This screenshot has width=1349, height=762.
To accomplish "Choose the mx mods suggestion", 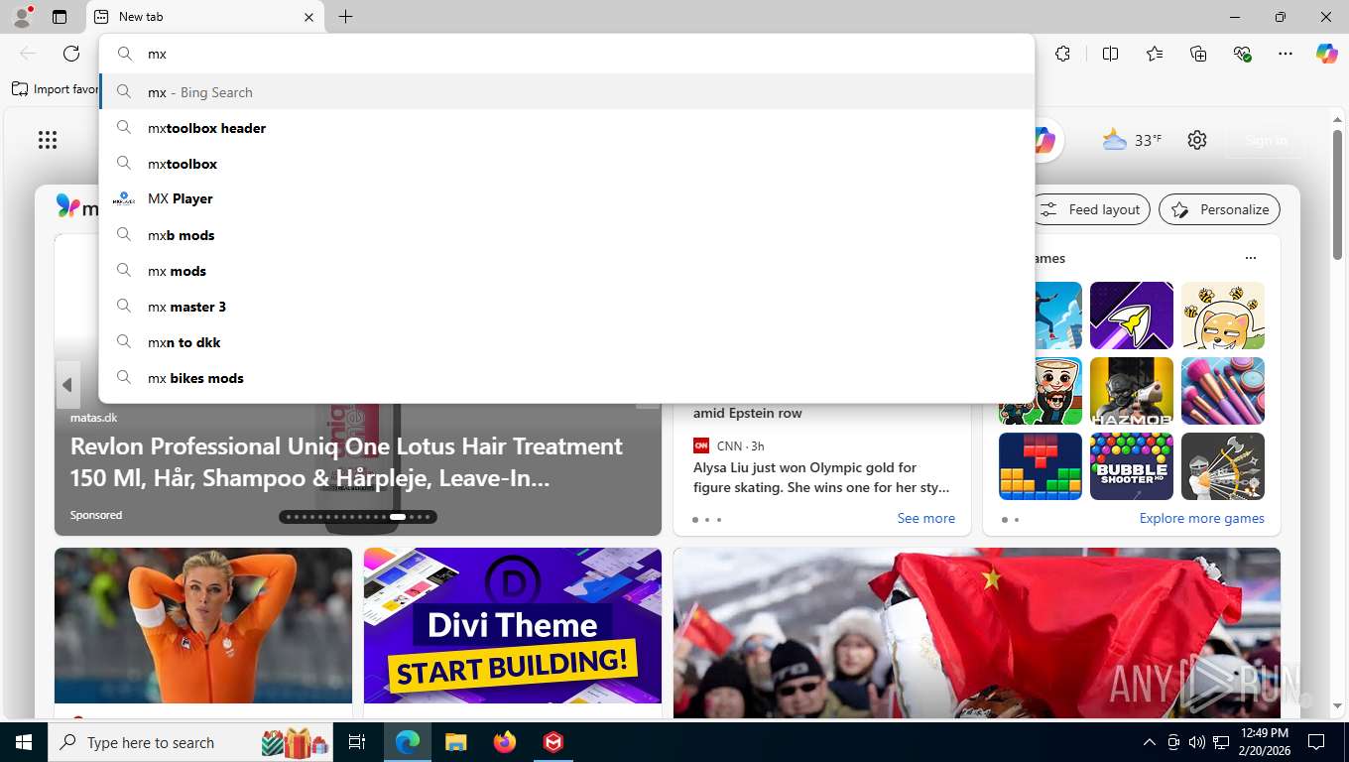I will click(566, 271).
